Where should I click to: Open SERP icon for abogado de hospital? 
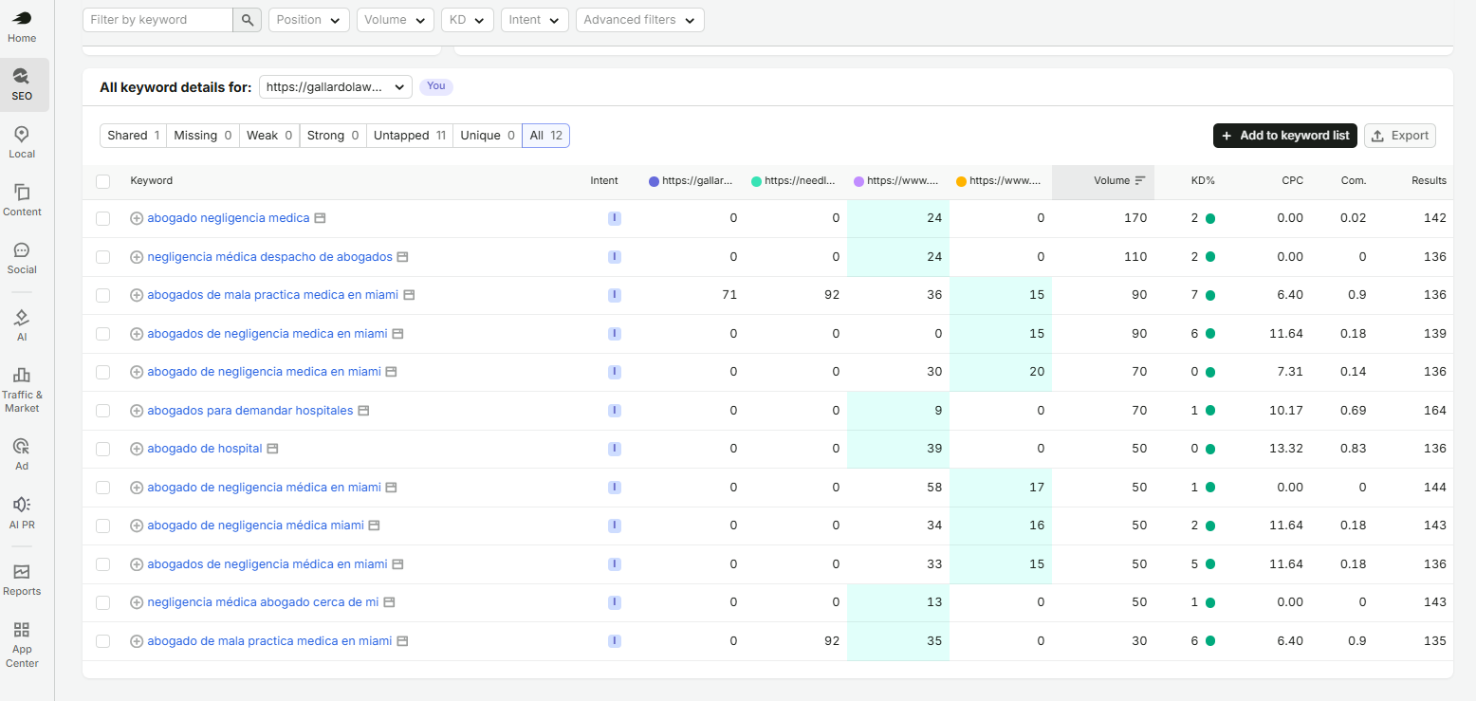pyautogui.click(x=272, y=449)
